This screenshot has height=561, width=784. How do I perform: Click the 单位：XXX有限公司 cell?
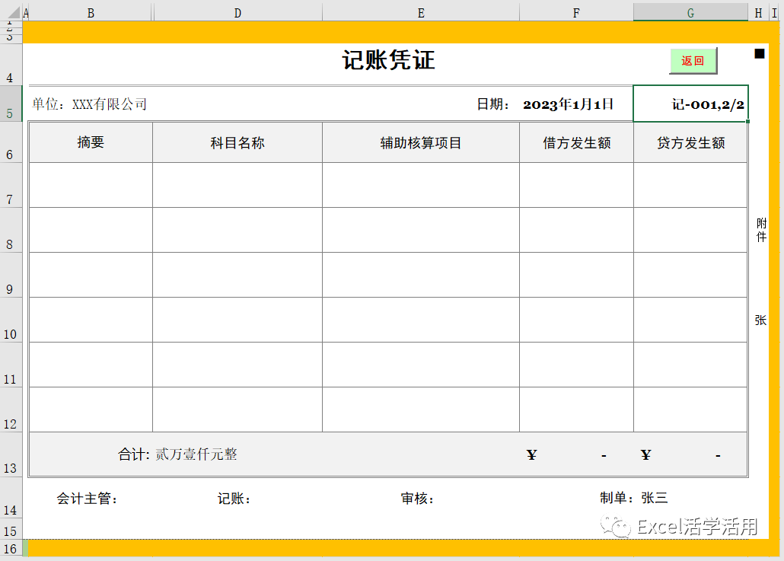[84, 104]
